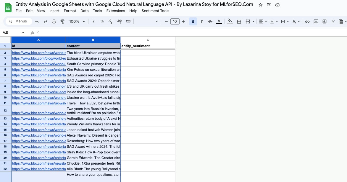Image resolution: width=347 pixels, height=182 pixels.
Task: Click the select-all corner of the grid
Action: (5, 40)
